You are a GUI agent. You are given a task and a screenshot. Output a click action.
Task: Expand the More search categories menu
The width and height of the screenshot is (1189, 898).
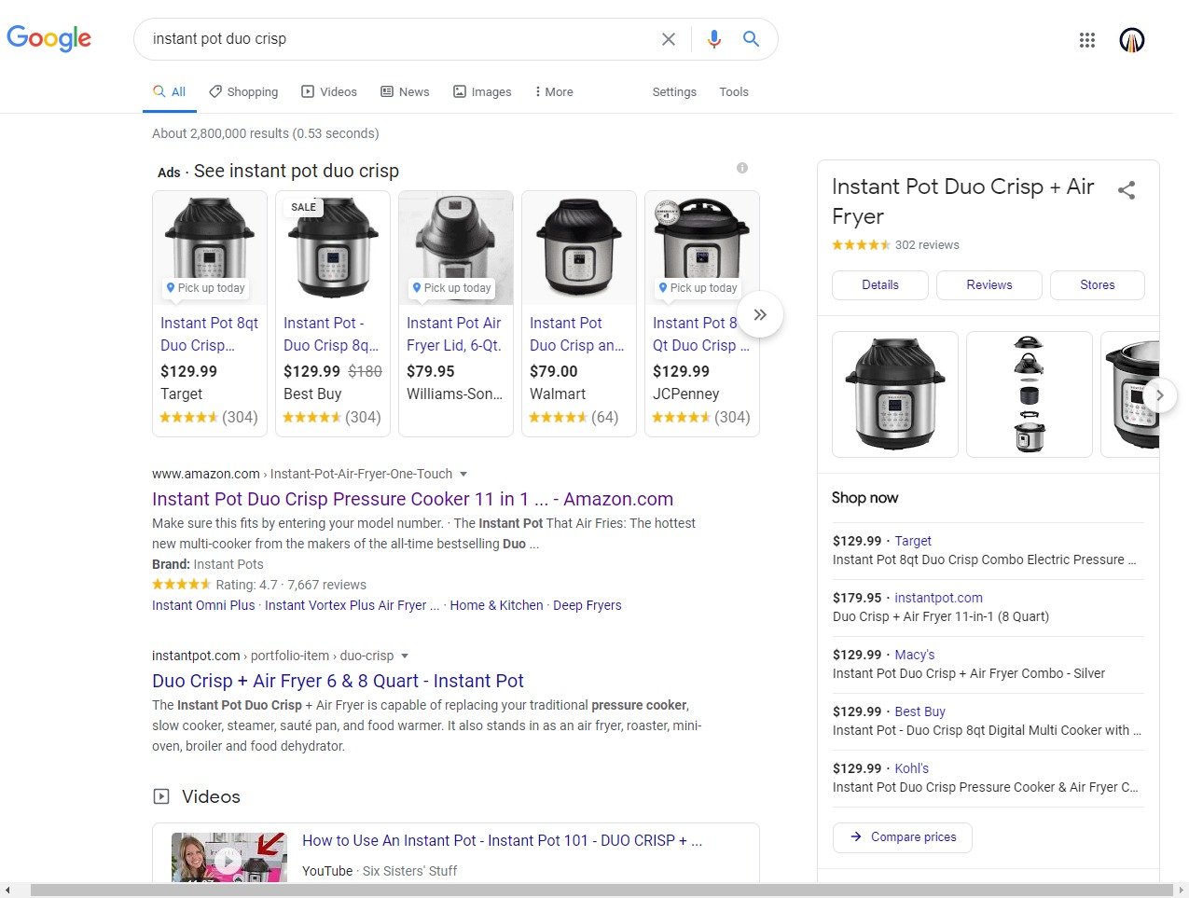(x=553, y=91)
